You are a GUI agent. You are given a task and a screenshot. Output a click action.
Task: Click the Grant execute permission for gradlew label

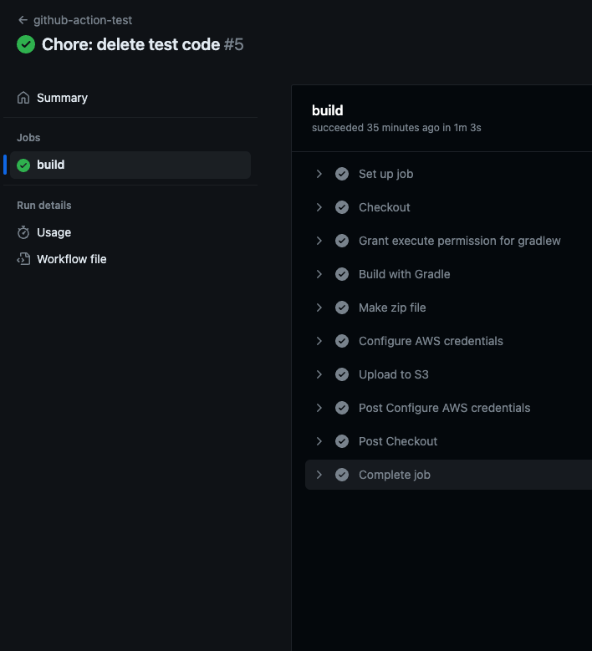tap(460, 241)
